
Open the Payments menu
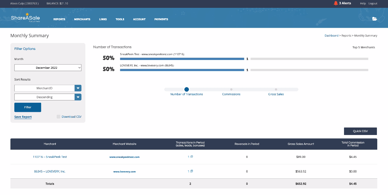pyautogui.click(x=161, y=19)
